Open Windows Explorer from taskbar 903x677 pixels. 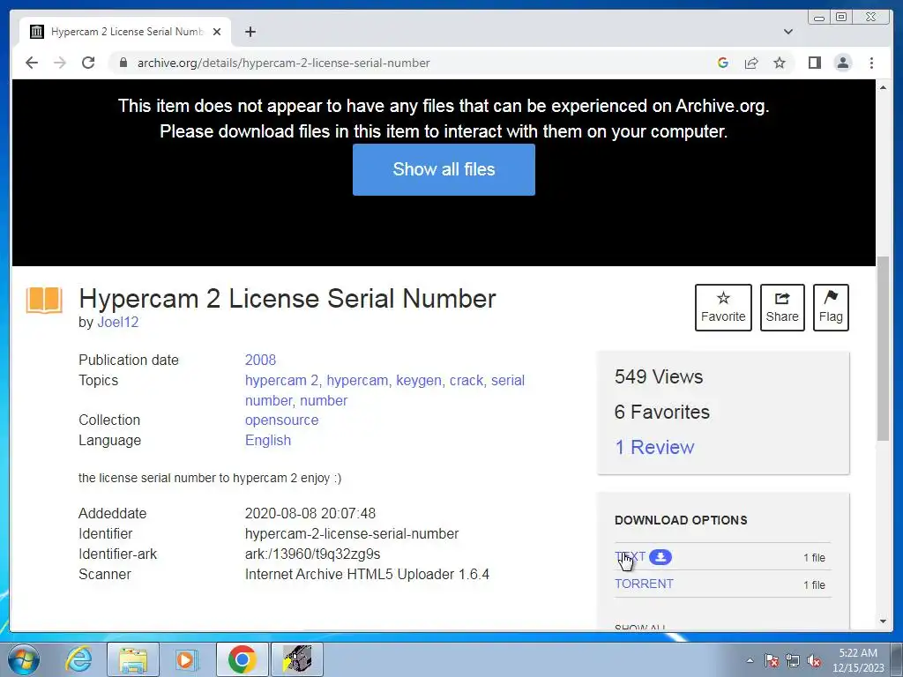point(133,659)
